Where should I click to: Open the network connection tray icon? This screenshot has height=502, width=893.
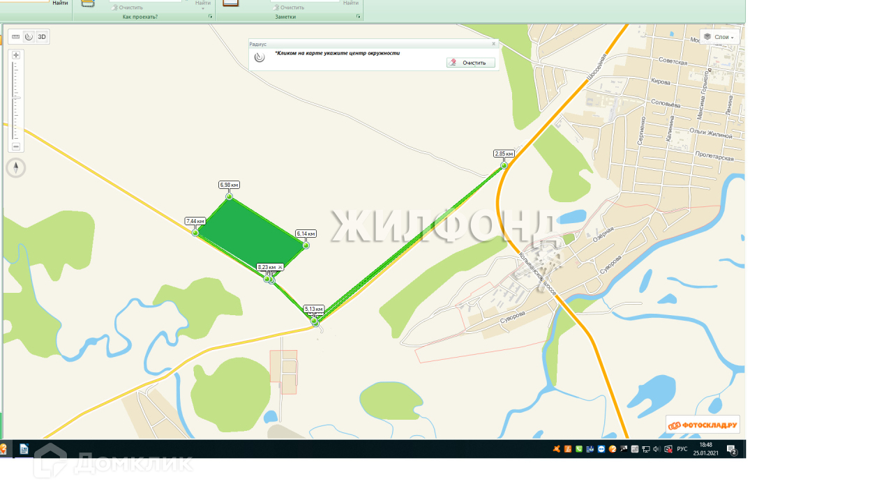[x=646, y=449]
